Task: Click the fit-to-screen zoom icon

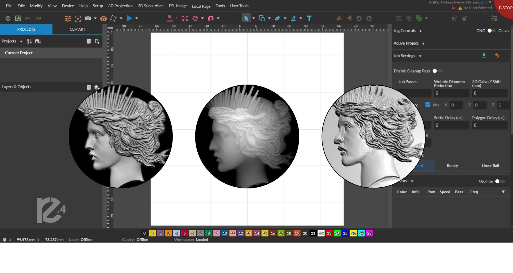Action: 185,18
